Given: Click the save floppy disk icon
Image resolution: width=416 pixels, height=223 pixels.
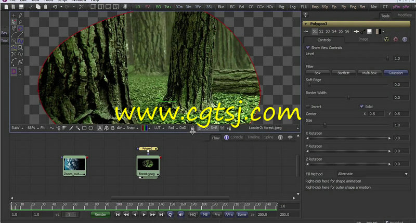Looking at the screenshot, I should [21, 7].
